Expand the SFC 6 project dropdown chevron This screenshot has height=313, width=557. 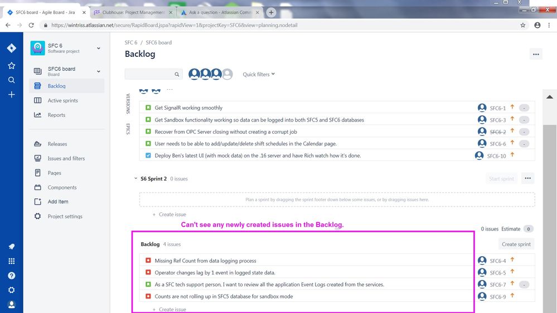point(98,48)
